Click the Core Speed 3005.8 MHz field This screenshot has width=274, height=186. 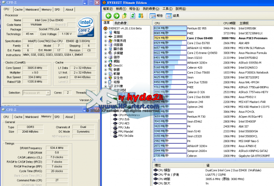[35, 68]
